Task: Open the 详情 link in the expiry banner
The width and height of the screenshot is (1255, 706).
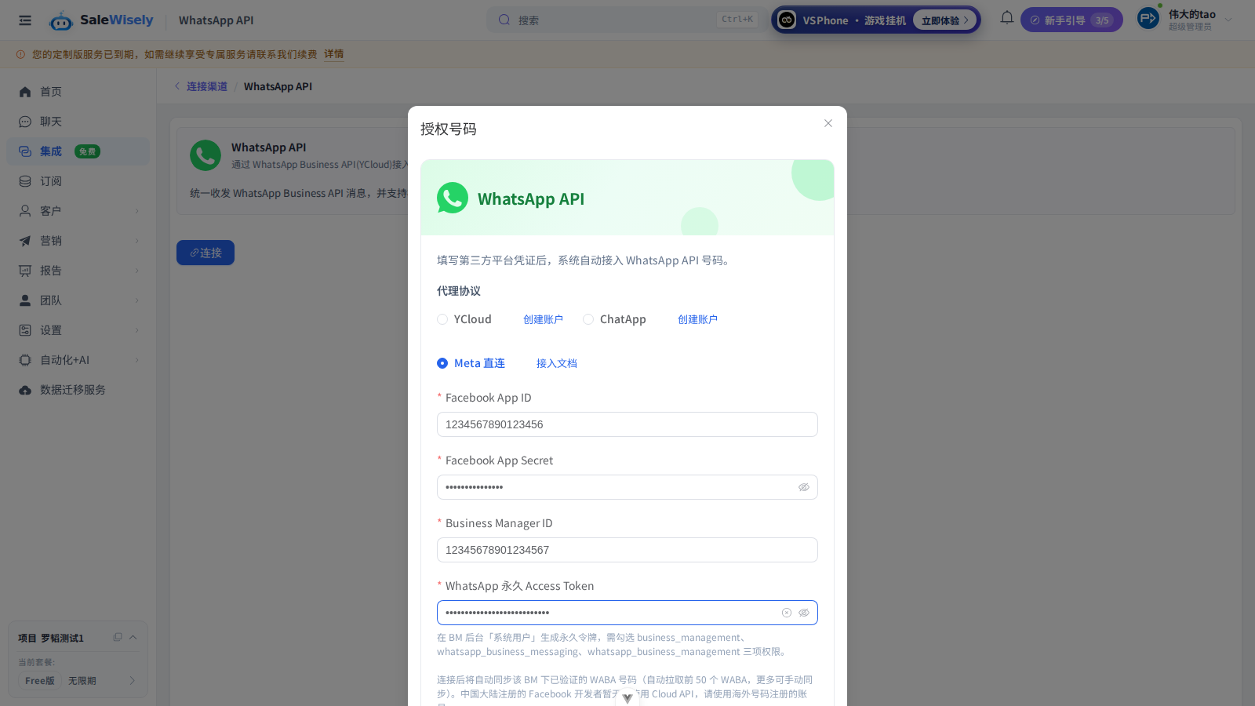Action: tap(334, 54)
